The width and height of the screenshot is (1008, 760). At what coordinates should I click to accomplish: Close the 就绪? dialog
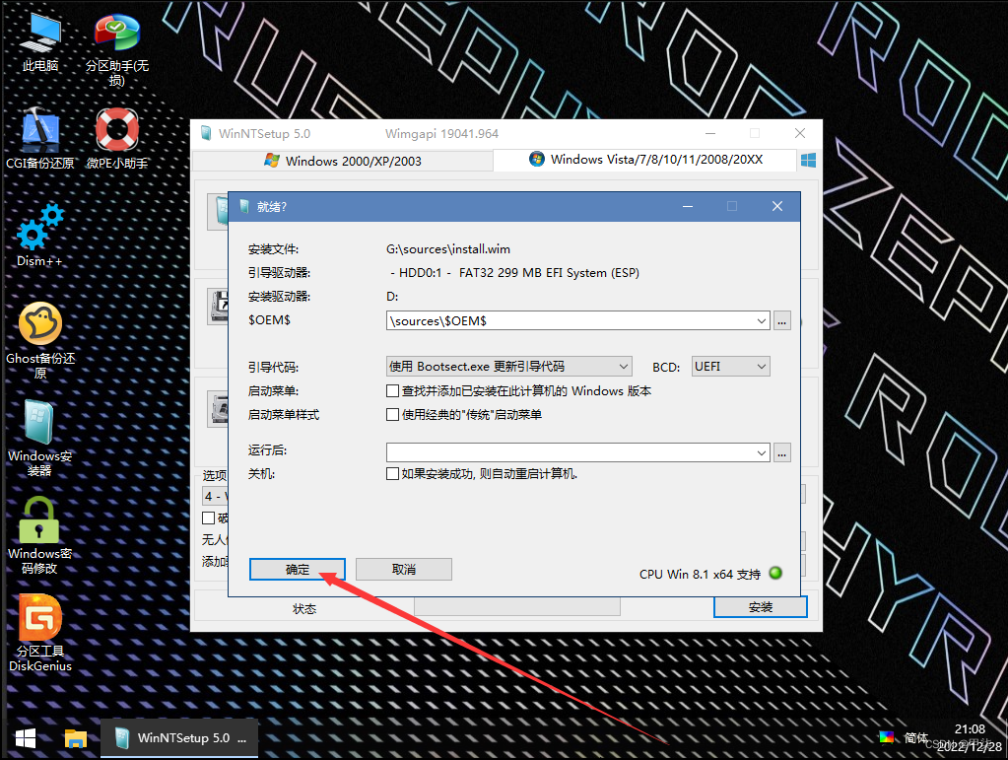coord(777,206)
